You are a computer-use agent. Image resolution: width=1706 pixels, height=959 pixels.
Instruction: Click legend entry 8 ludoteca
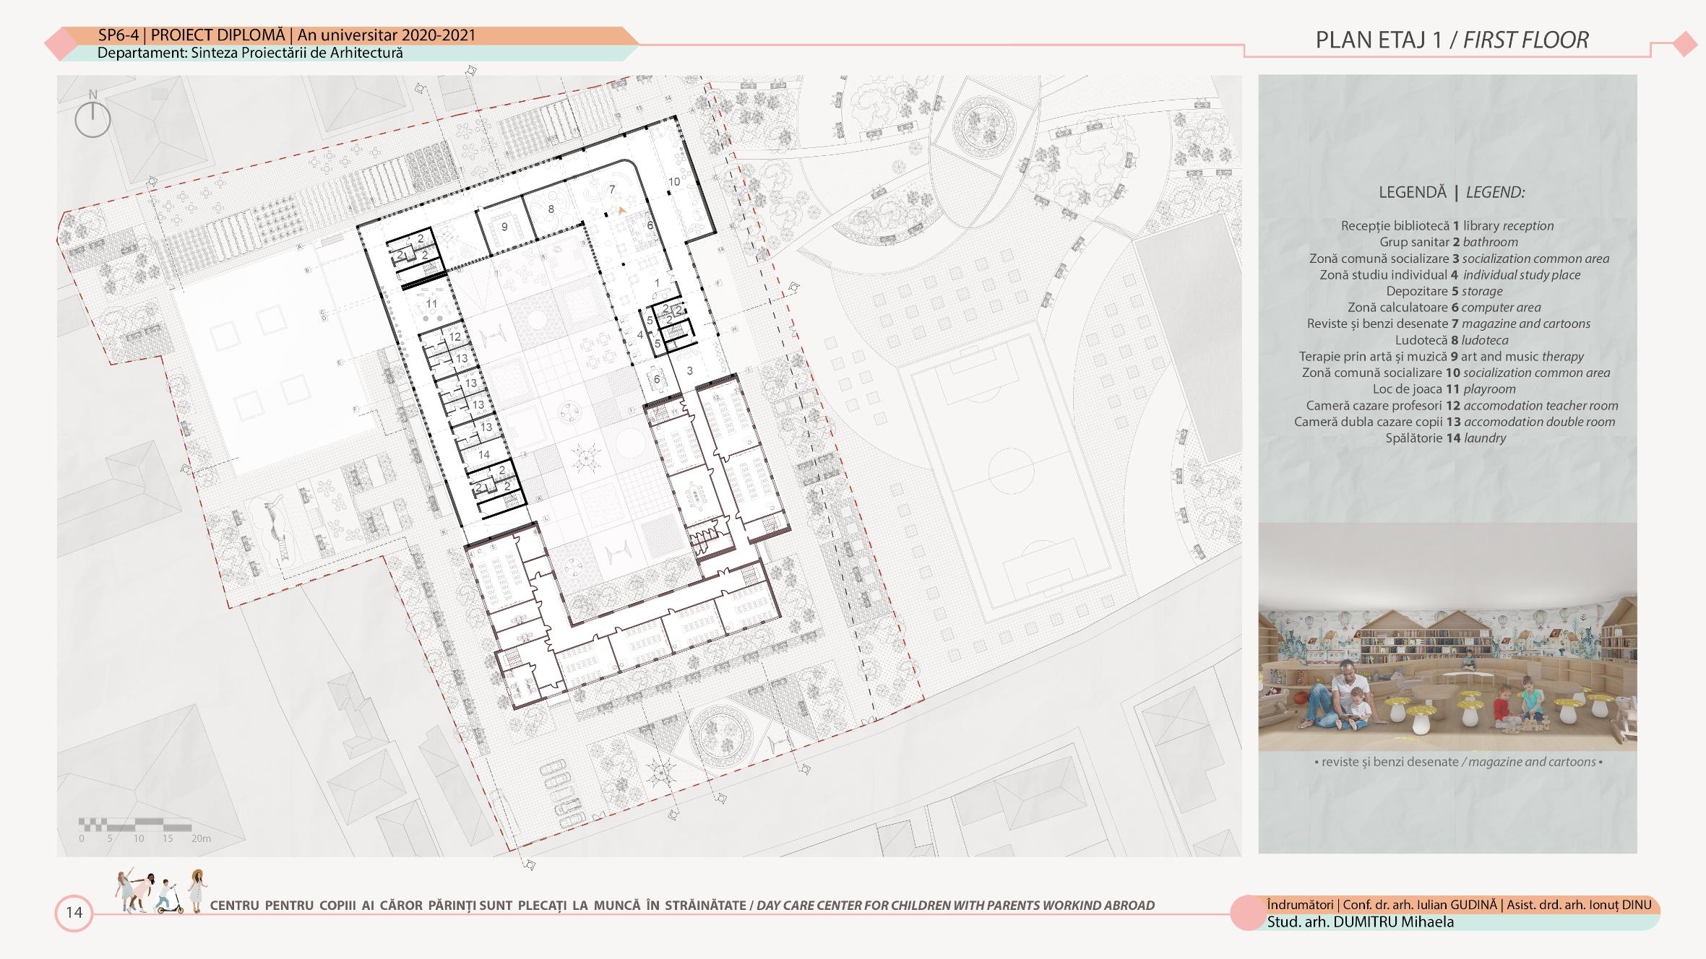pos(1452,340)
